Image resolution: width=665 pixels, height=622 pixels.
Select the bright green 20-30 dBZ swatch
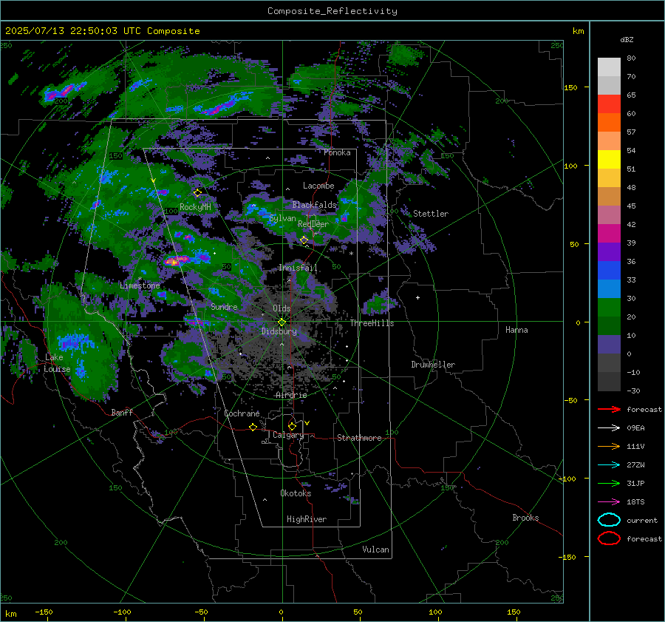pos(609,308)
